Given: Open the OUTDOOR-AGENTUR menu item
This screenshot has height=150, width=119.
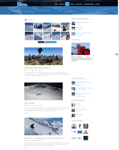Looking at the screenshot, I should 89,4.
